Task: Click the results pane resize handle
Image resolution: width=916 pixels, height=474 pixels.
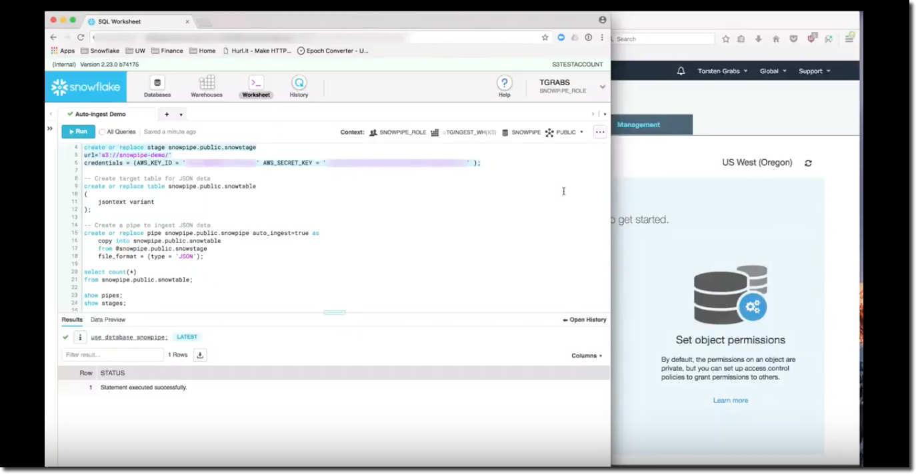Action: tap(335, 312)
